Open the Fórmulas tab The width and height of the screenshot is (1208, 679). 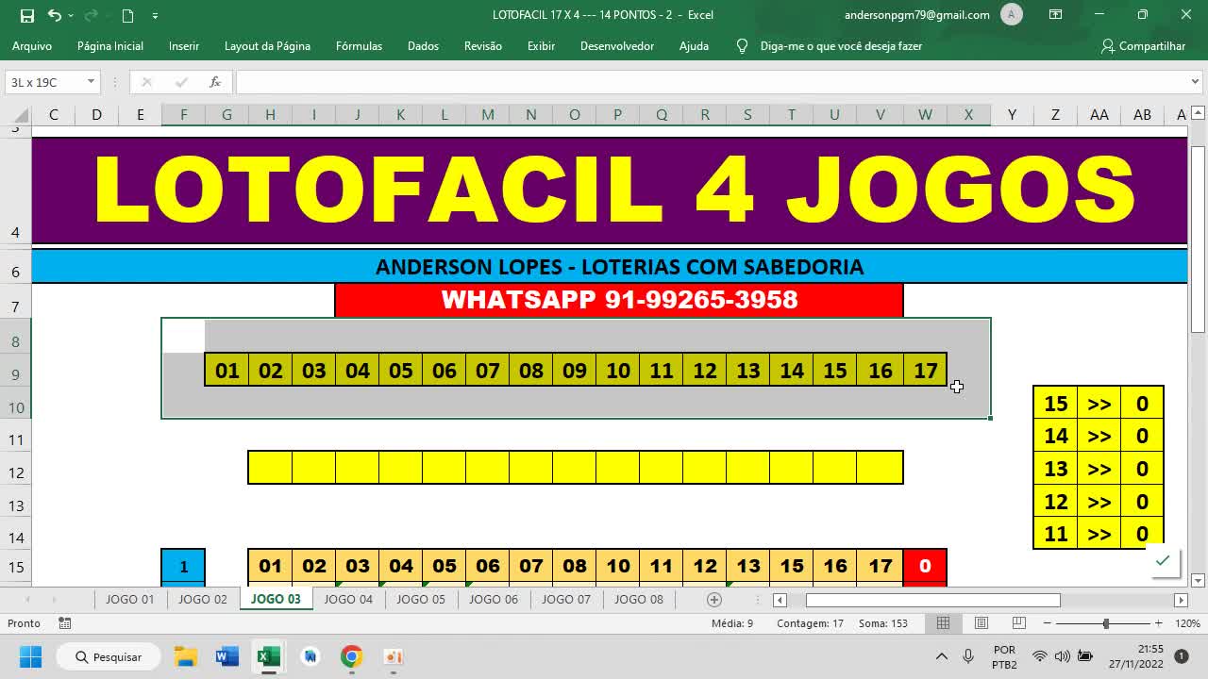pyautogui.click(x=359, y=45)
